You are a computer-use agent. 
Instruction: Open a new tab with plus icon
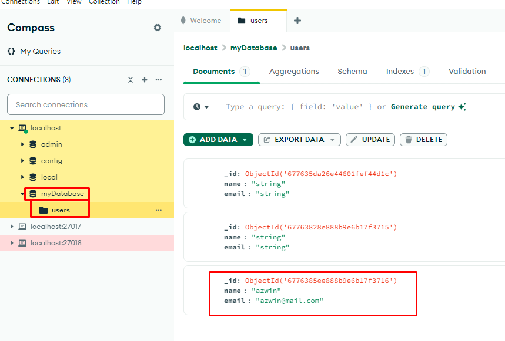coord(297,21)
